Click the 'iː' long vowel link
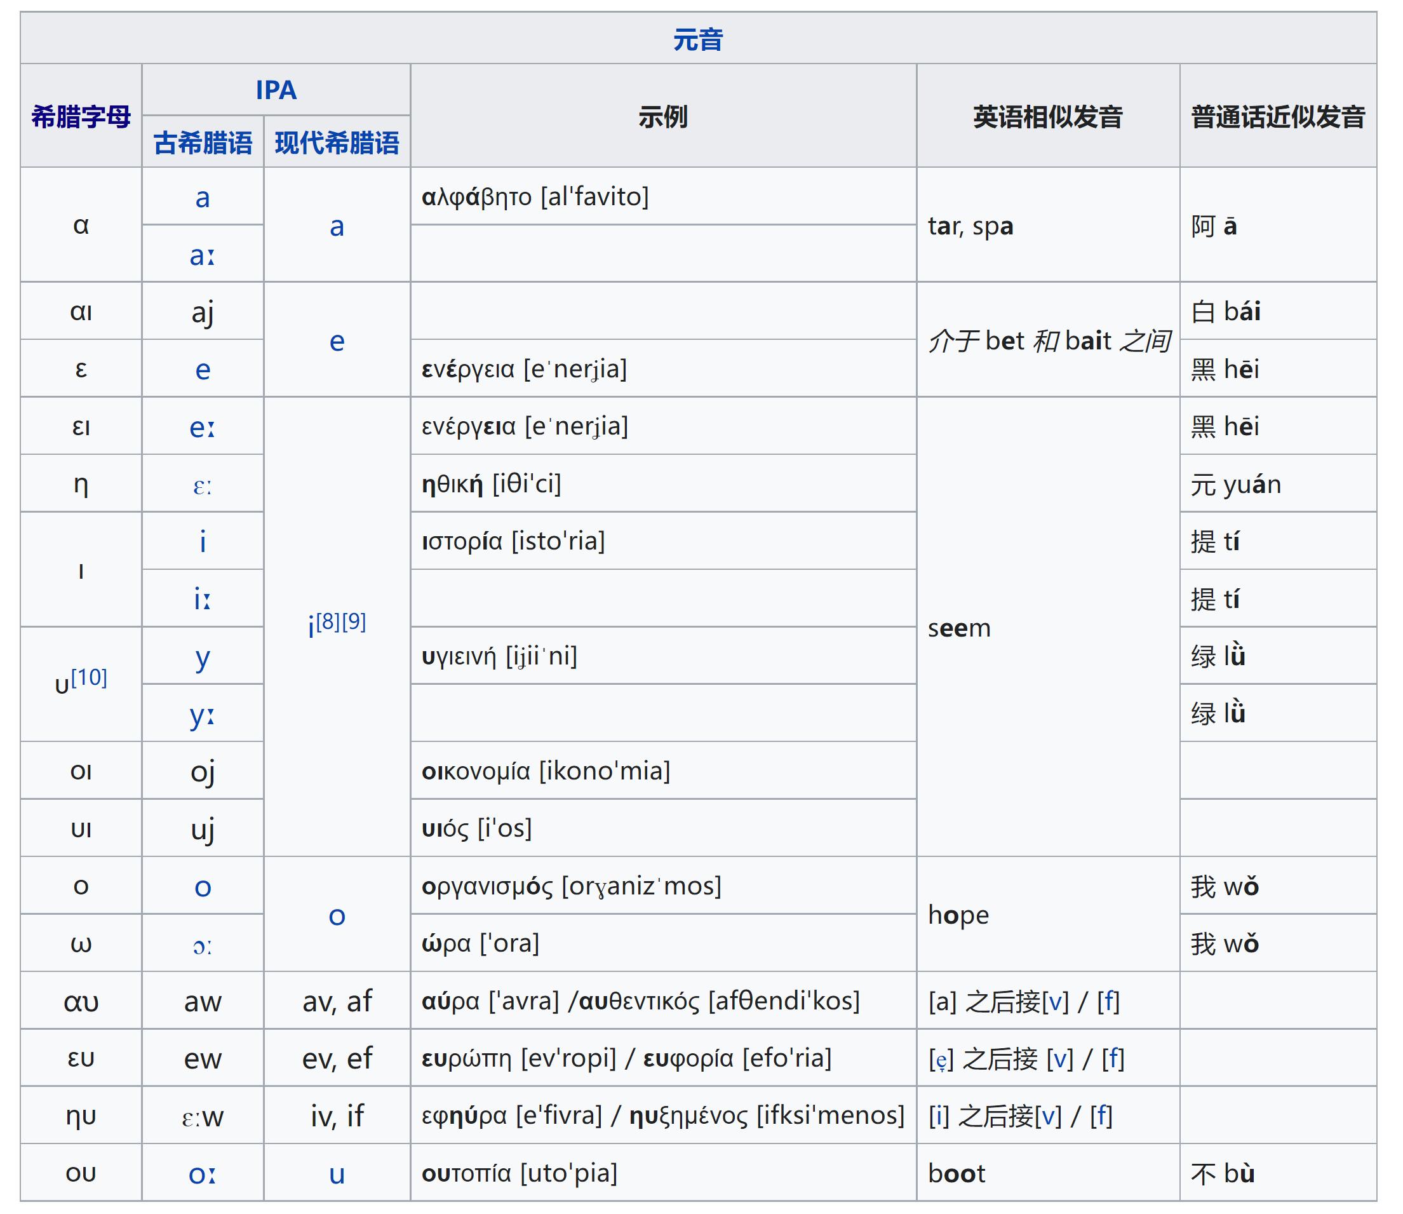 203,598
